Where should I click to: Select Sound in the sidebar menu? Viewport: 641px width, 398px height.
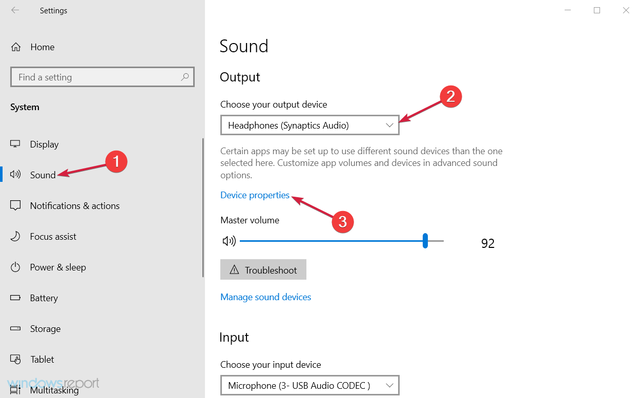pyautogui.click(x=43, y=175)
